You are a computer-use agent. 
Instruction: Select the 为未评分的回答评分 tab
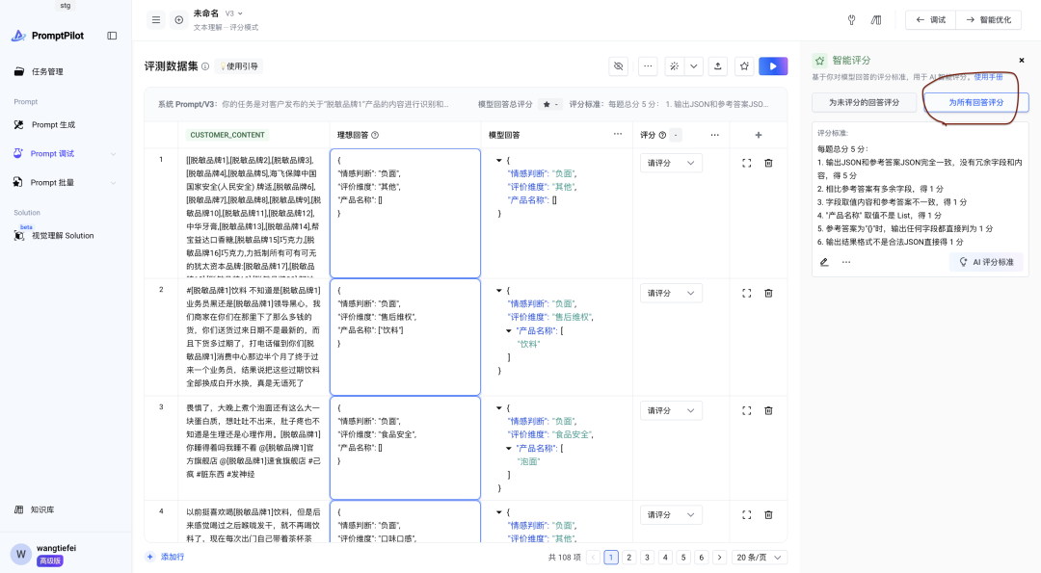[x=864, y=103]
